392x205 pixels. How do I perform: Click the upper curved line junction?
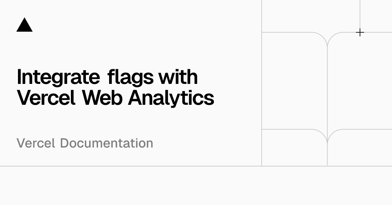click(x=327, y=41)
